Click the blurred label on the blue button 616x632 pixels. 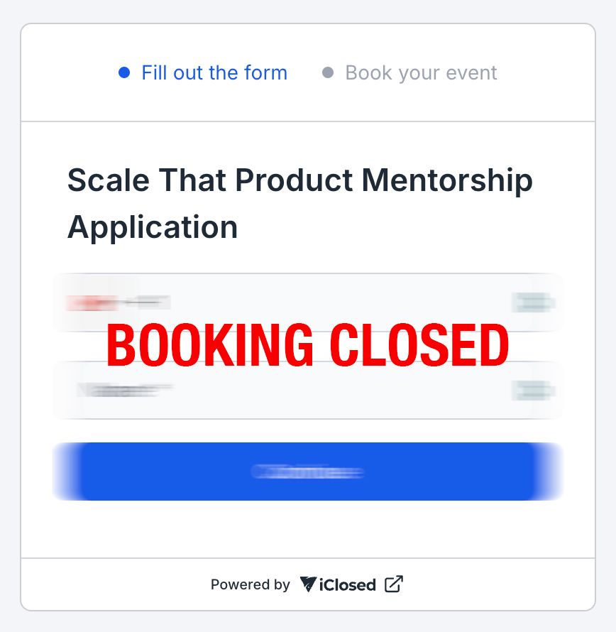coord(307,472)
